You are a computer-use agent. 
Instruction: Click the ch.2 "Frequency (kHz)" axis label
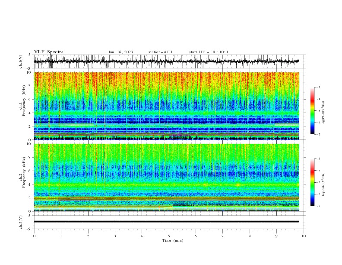tap(24, 172)
